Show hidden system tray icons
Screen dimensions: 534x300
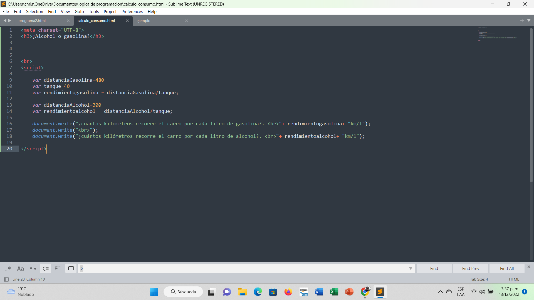pyautogui.click(x=441, y=292)
